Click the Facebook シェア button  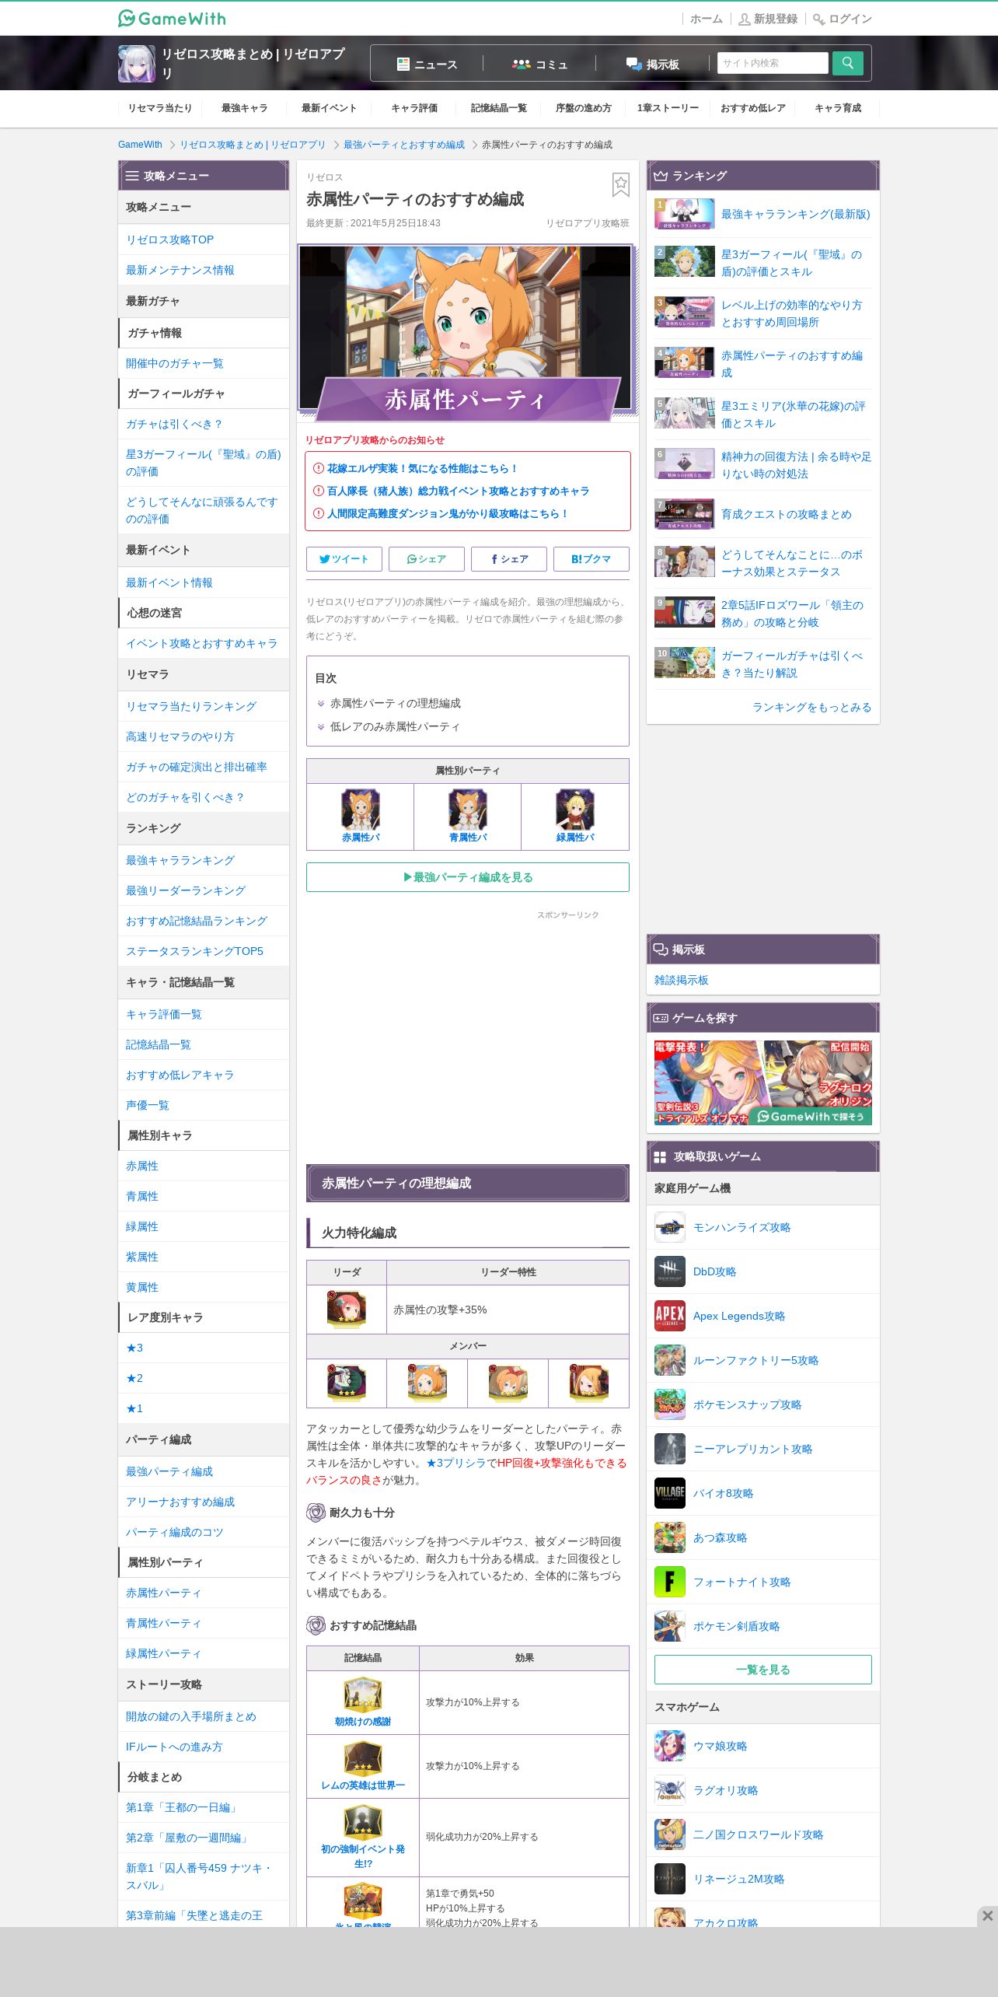click(509, 559)
